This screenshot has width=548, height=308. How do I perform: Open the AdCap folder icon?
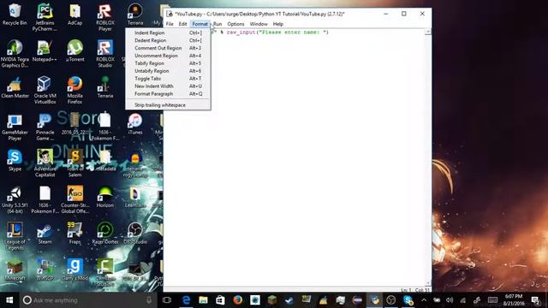click(74, 15)
